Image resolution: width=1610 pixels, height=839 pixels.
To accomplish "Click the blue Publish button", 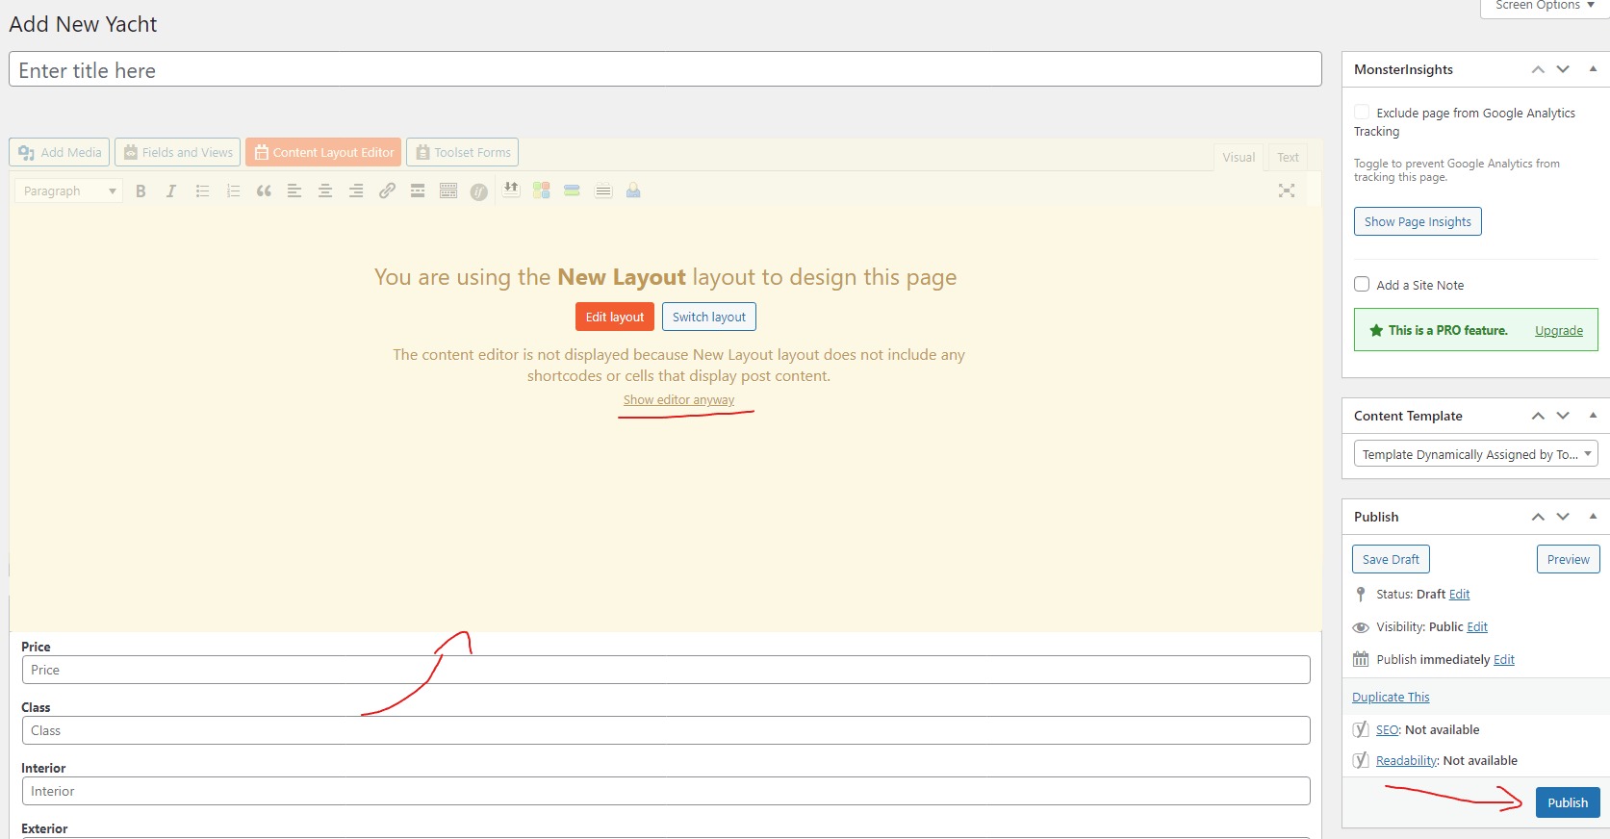I will click(x=1568, y=802).
